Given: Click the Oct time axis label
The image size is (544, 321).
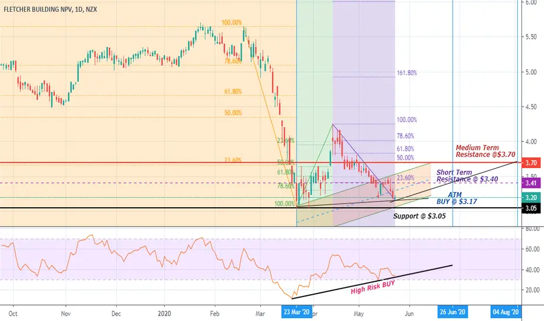Looking at the screenshot, I should [13, 314].
